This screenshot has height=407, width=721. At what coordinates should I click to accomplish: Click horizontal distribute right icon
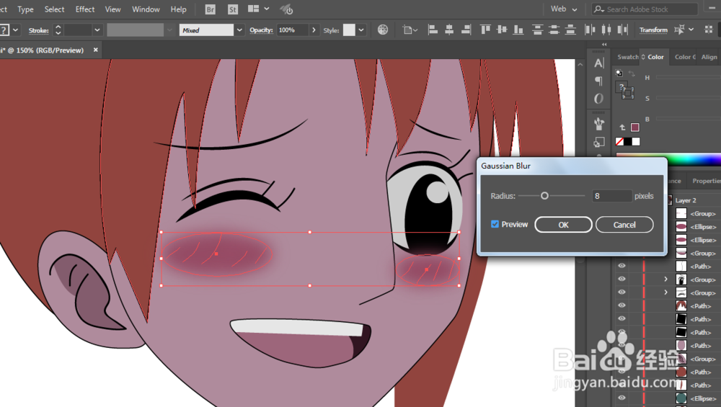click(623, 30)
